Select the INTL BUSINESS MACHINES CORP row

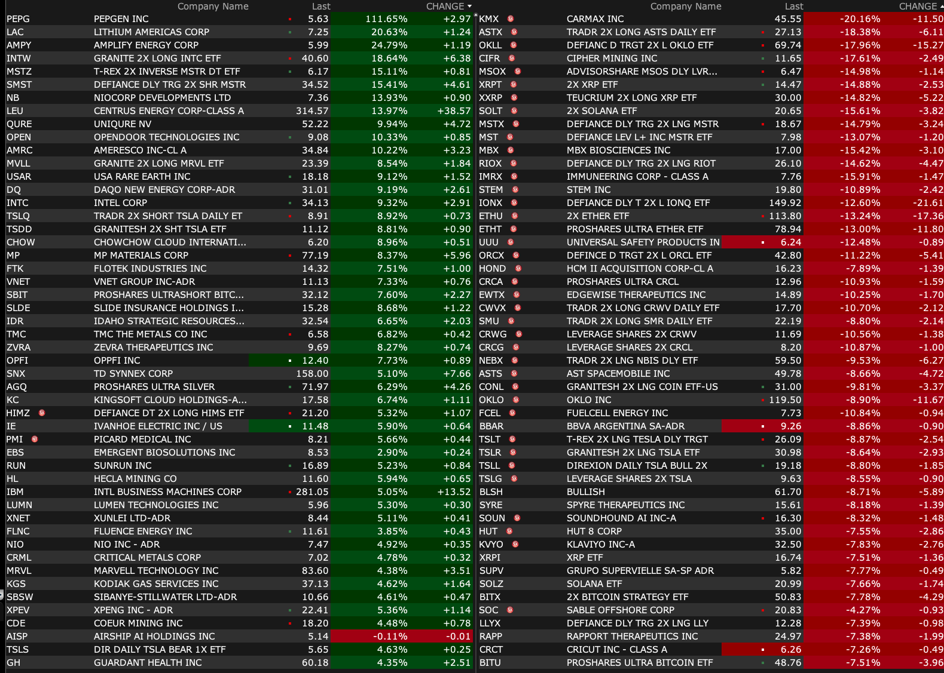tap(167, 492)
